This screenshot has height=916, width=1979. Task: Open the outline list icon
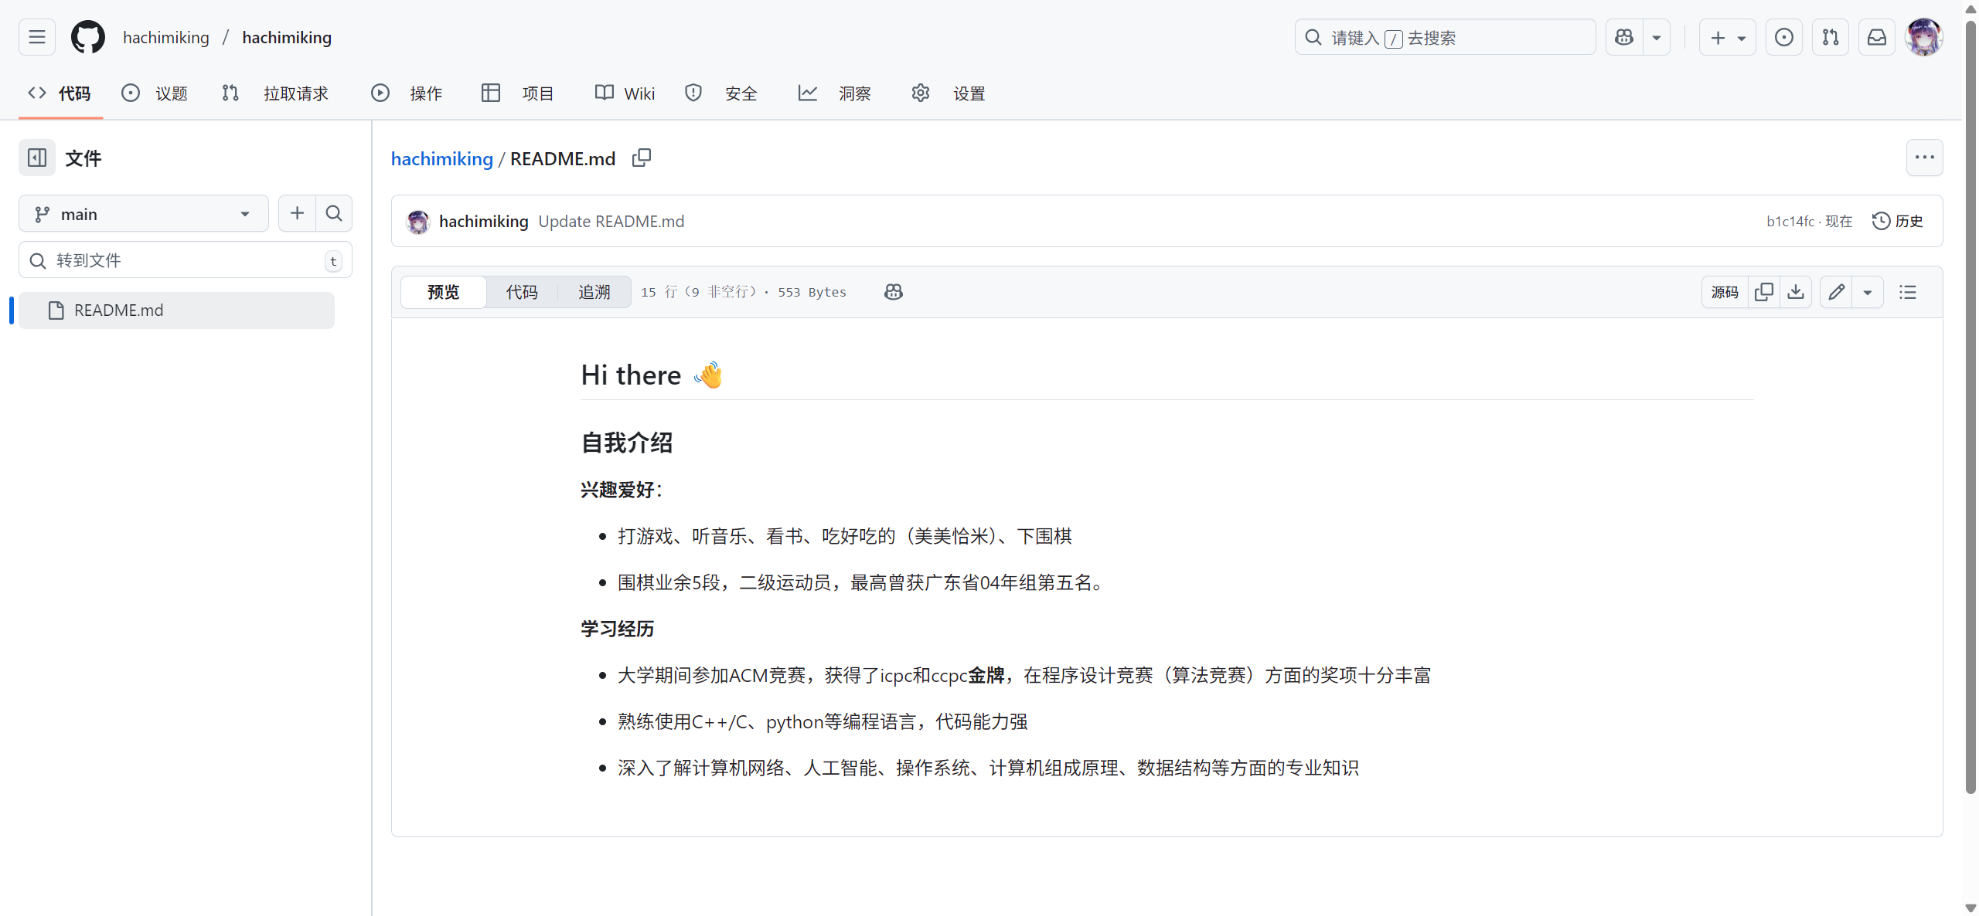click(1908, 292)
